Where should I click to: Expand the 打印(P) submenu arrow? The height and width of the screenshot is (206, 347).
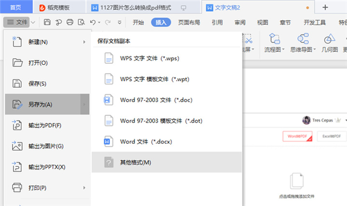[84, 188]
